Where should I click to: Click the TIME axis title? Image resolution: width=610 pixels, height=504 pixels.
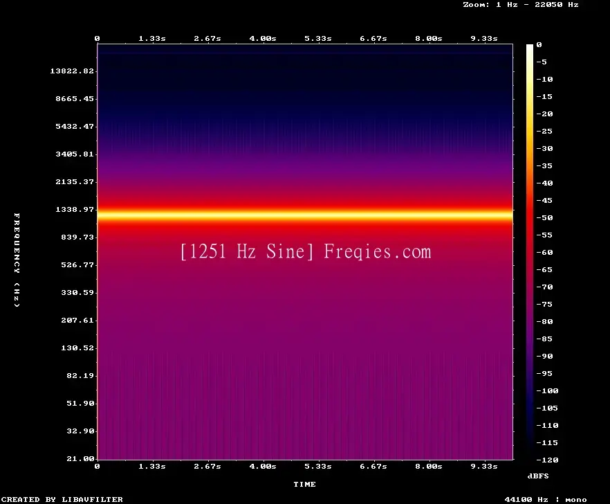coord(304,484)
